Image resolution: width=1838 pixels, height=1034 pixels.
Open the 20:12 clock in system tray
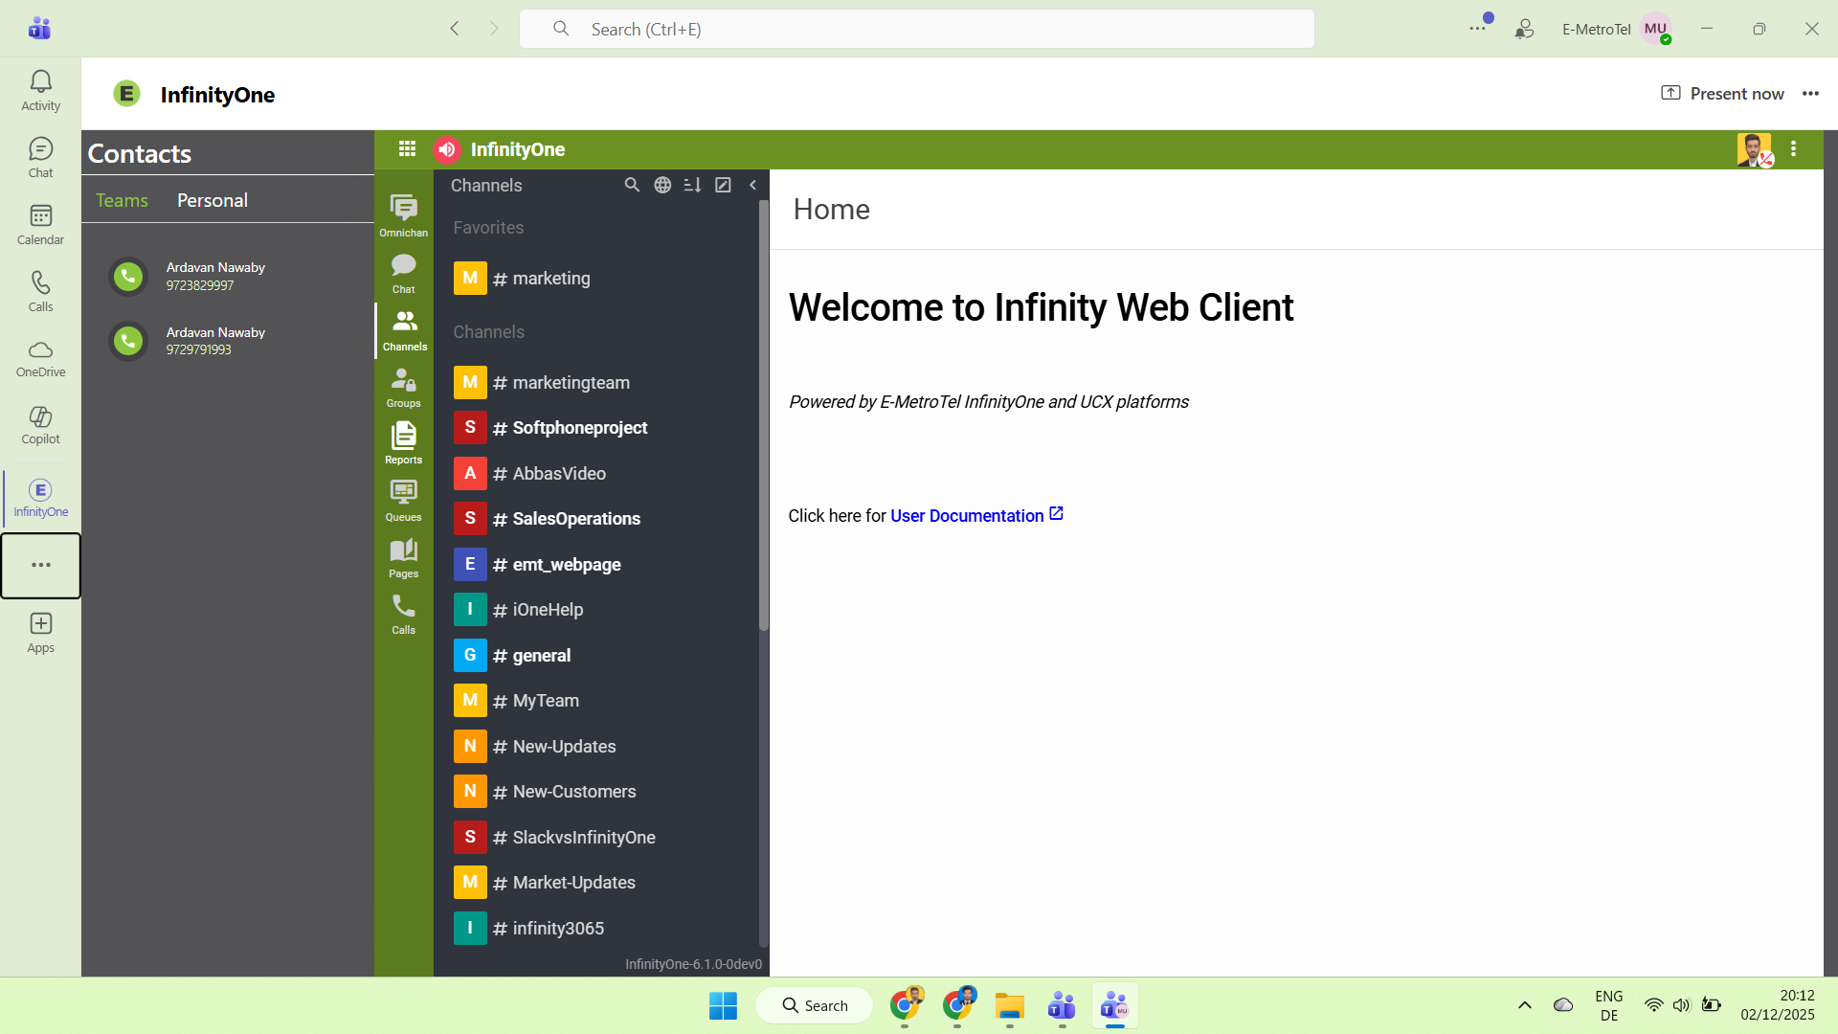pyautogui.click(x=1778, y=1005)
